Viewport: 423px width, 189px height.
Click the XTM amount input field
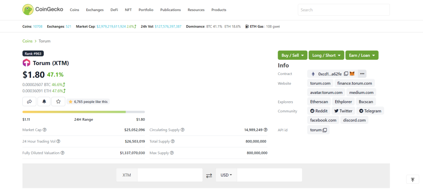click(x=170, y=175)
